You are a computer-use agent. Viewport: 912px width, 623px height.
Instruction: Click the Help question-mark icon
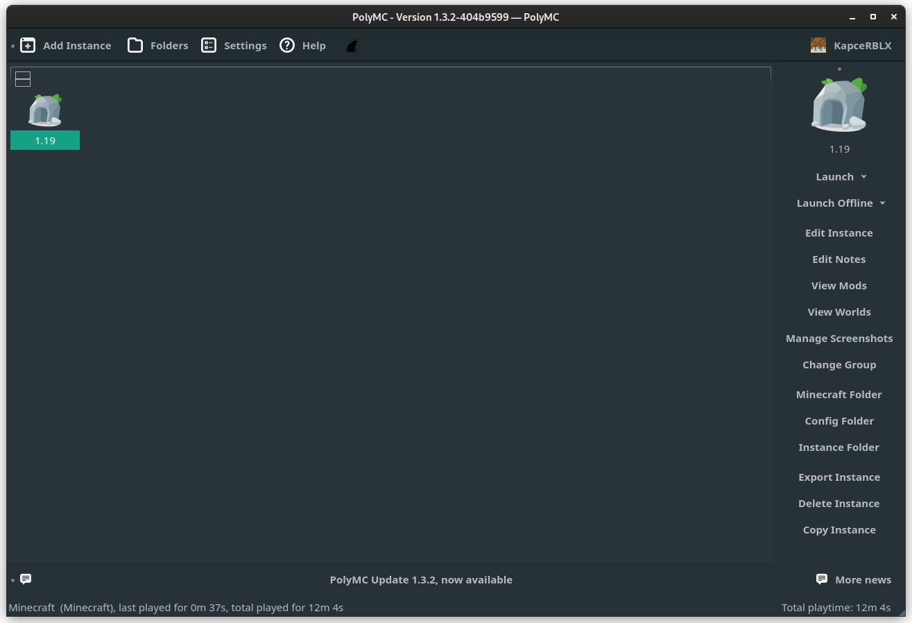coord(286,44)
